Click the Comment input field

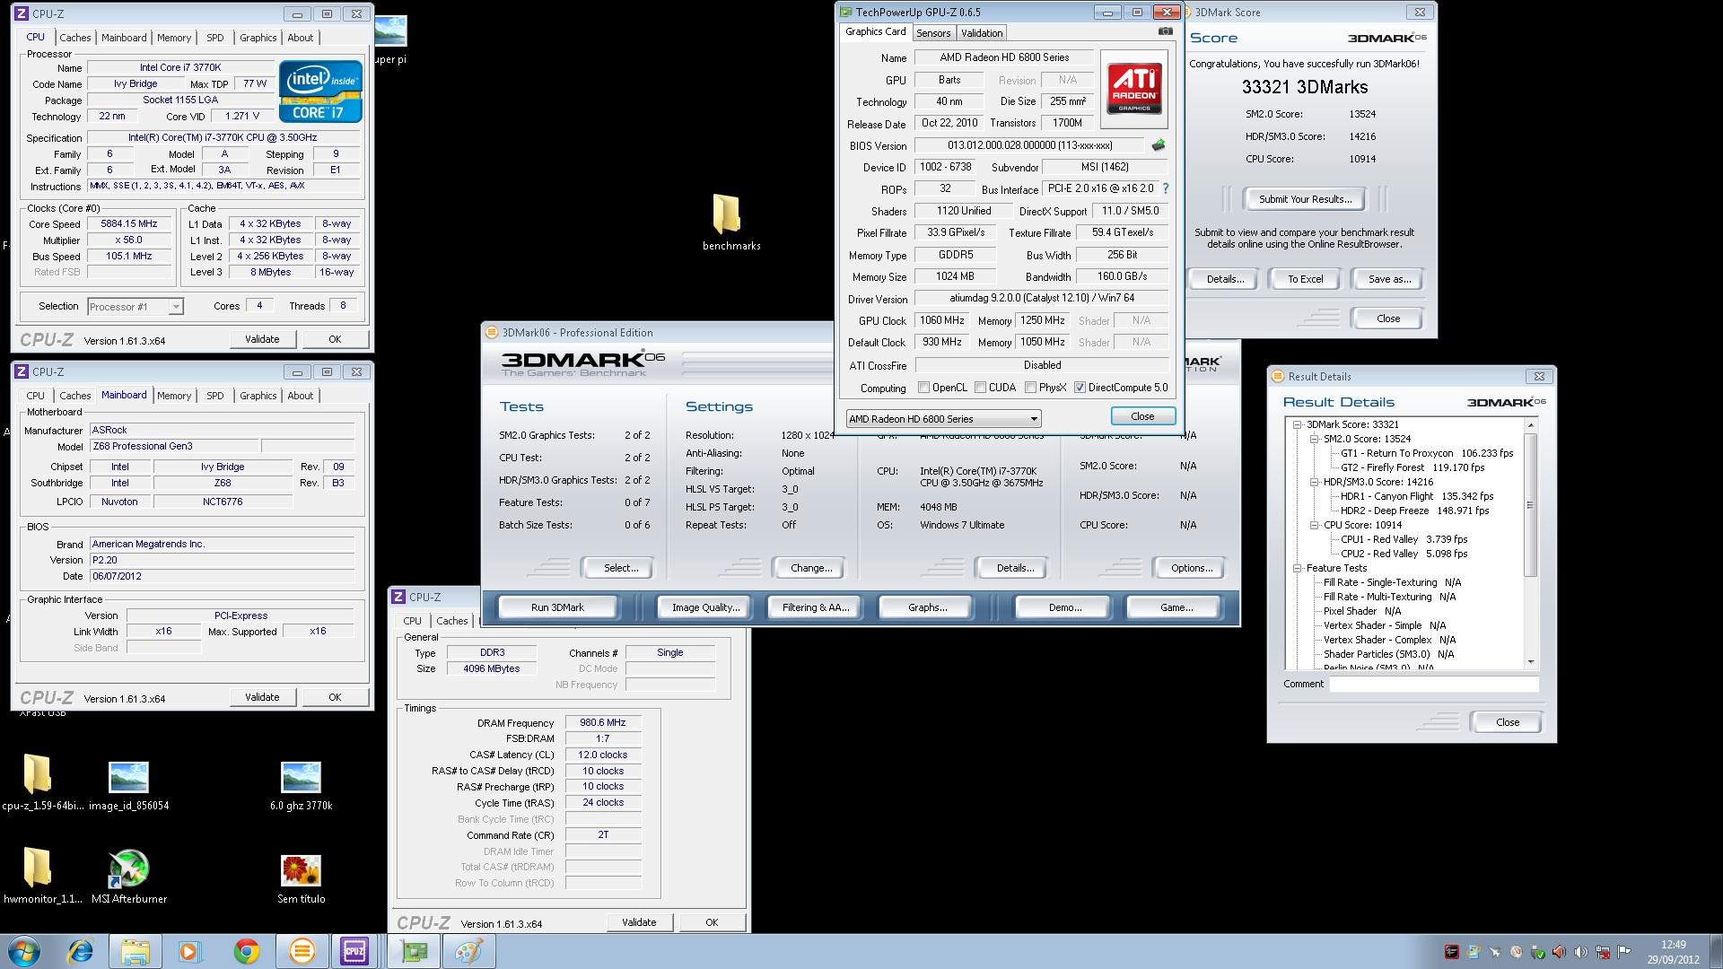[x=1434, y=685]
